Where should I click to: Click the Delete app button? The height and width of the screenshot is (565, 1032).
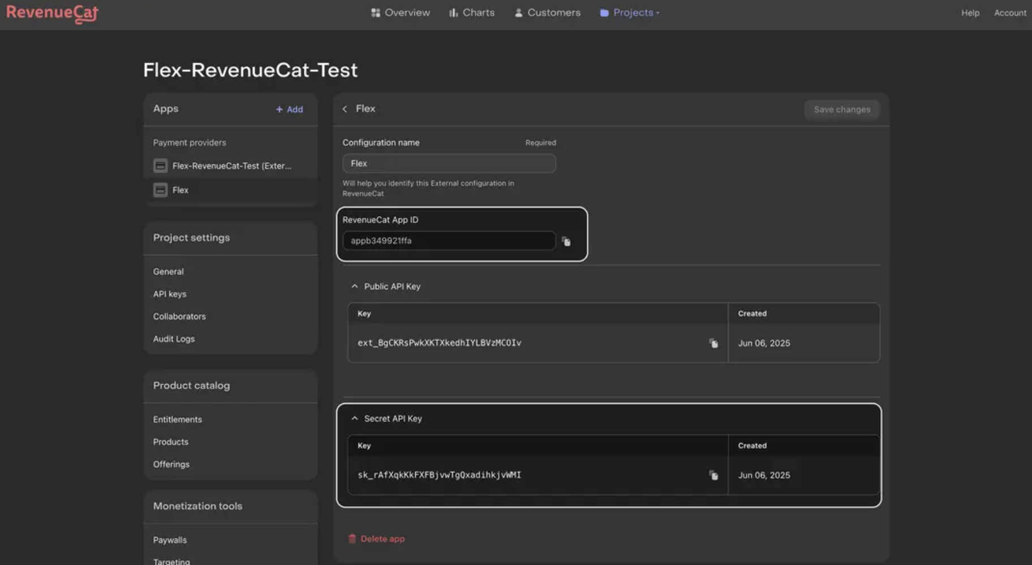pos(376,539)
